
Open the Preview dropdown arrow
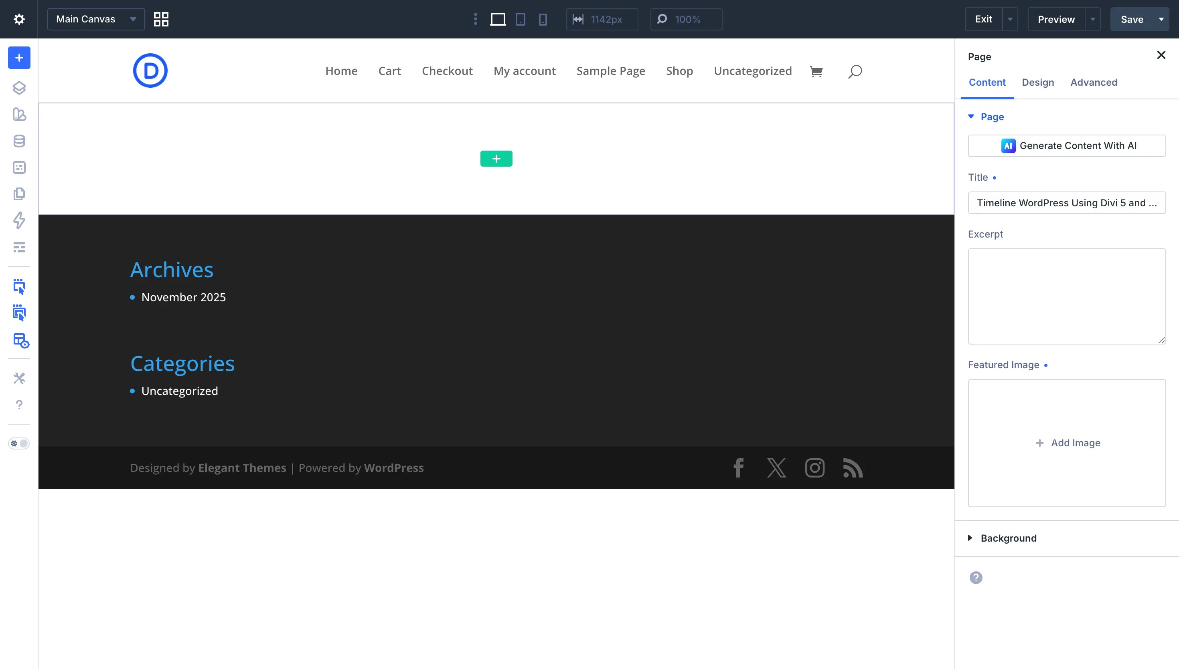(1092, 19)
